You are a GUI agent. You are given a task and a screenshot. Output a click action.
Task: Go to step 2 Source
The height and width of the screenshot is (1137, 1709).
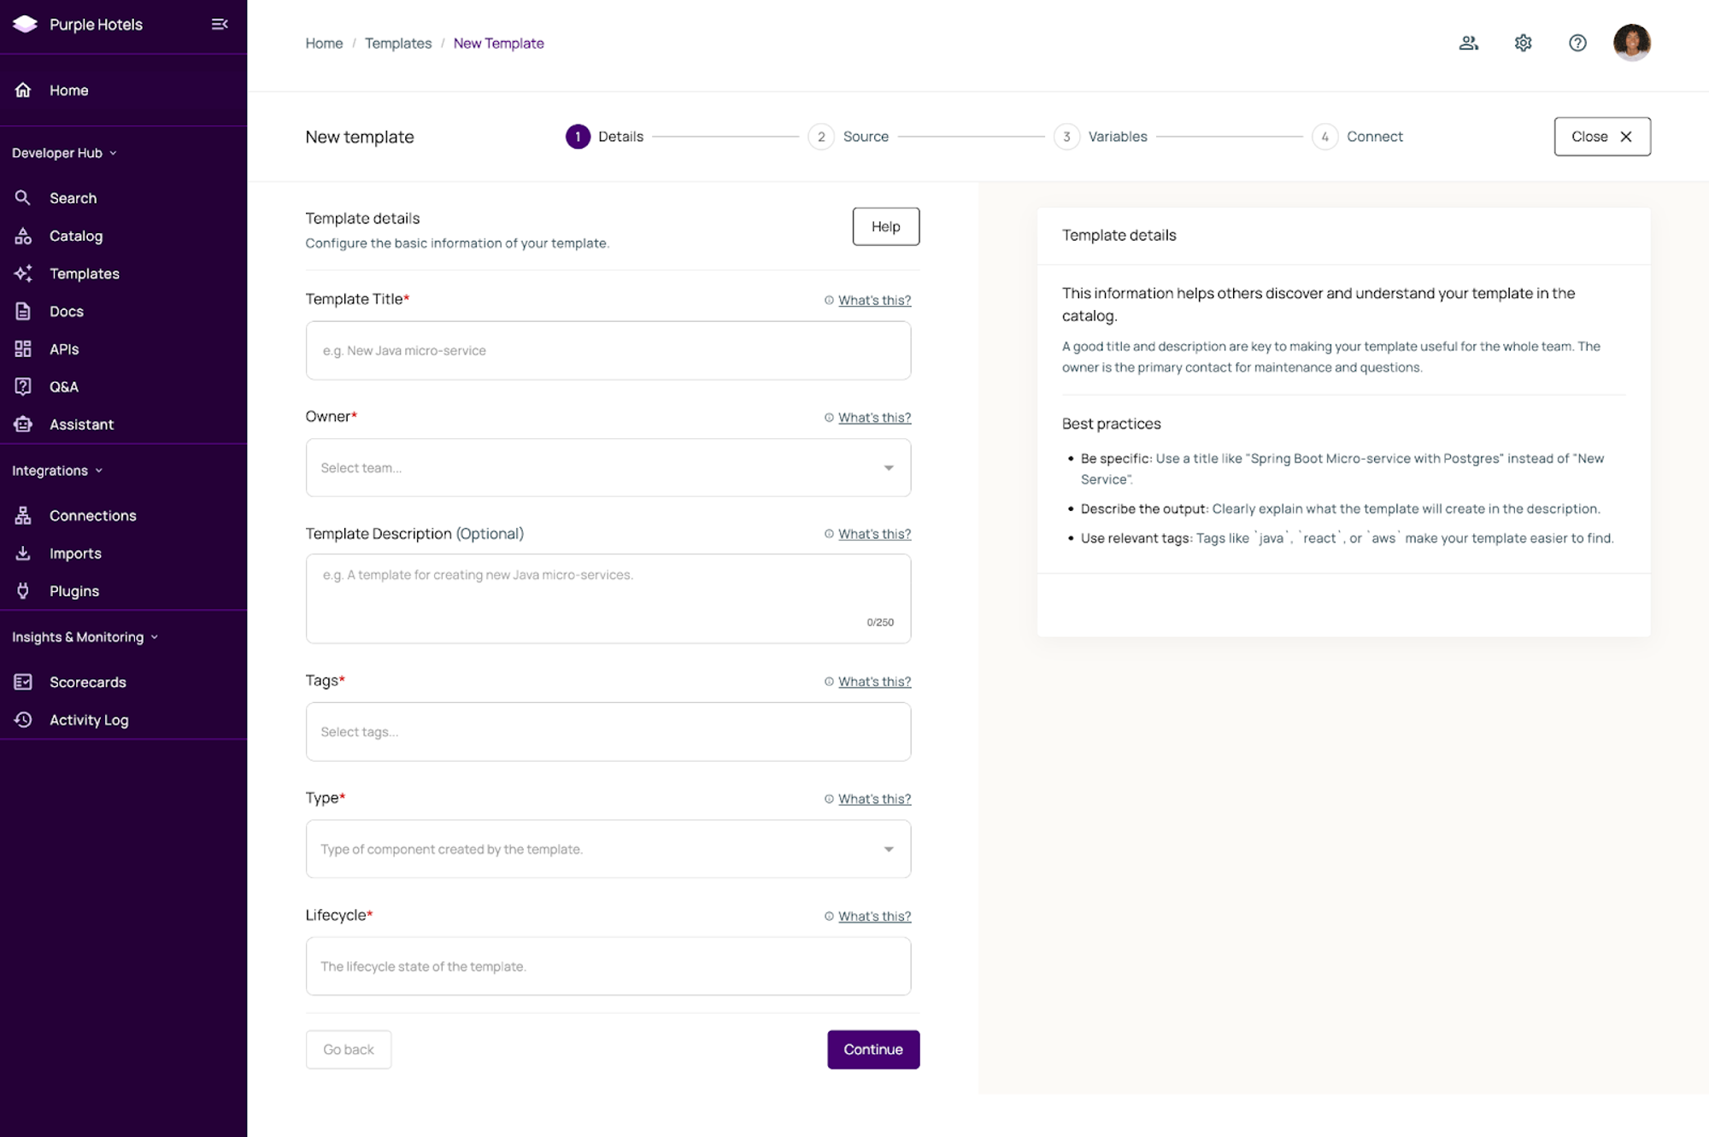pyautogui.click(x=849, y=137)
